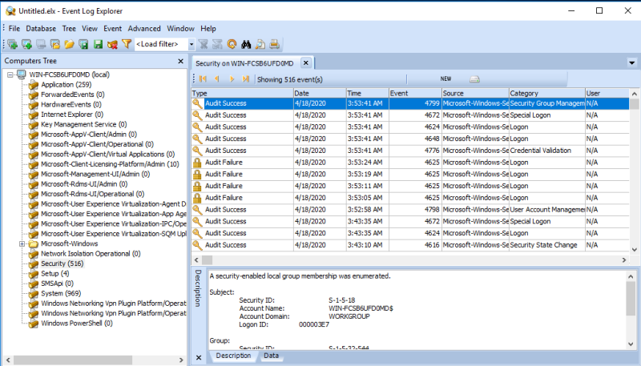Click the NEW button in event toolbar
The image size is (641, 366).
click(446, 78)
